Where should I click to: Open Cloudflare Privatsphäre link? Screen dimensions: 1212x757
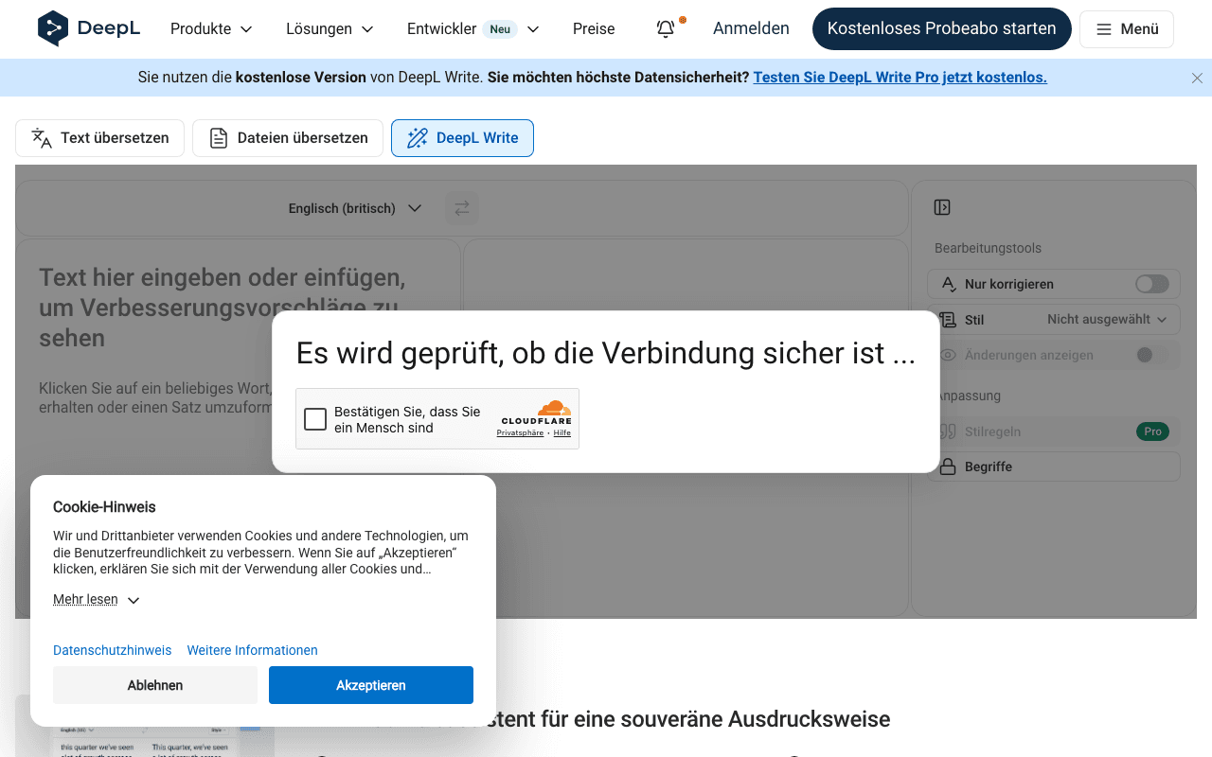click(x=520, y=432)
